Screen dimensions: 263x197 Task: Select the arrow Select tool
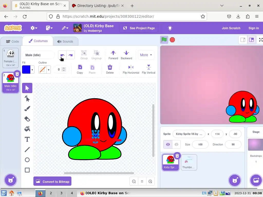coord(27,88)
